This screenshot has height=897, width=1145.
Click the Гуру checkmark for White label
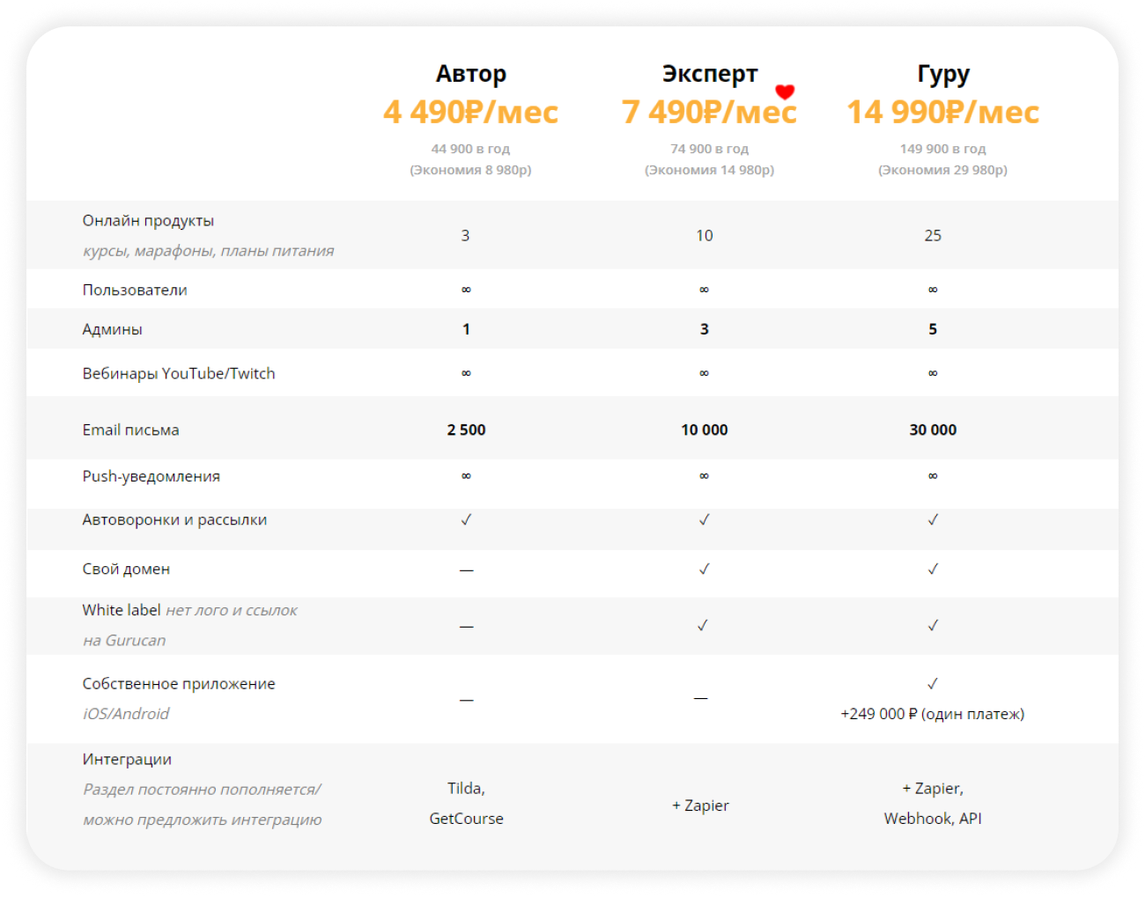pyautogui.click(x=933, y=625)
